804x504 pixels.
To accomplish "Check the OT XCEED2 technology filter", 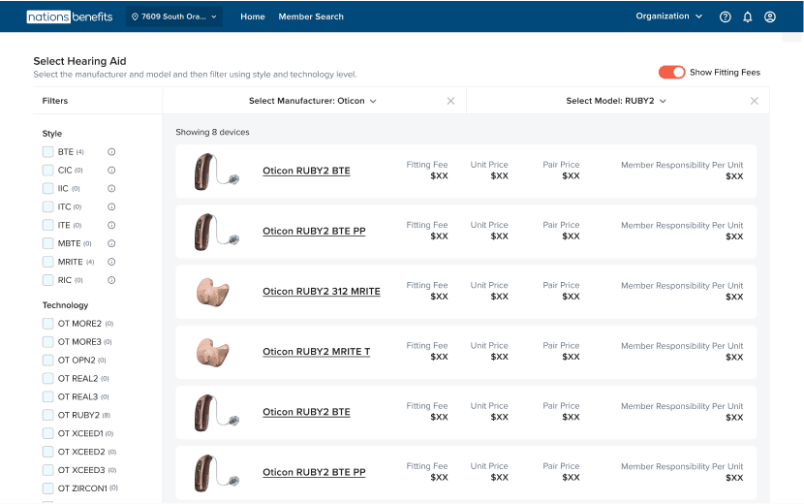I will coord(48,452).
